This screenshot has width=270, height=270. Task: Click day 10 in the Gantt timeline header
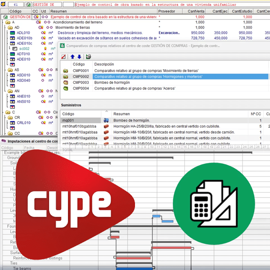coord(152,147)
